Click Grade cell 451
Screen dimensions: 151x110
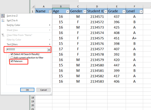pyautogui.click(x=117, y=38)
